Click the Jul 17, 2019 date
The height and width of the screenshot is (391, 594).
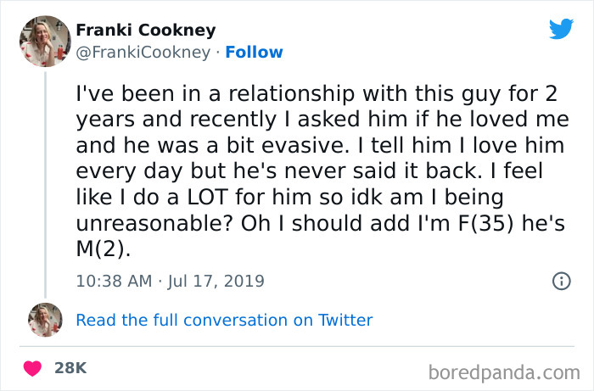pos(219,280)
